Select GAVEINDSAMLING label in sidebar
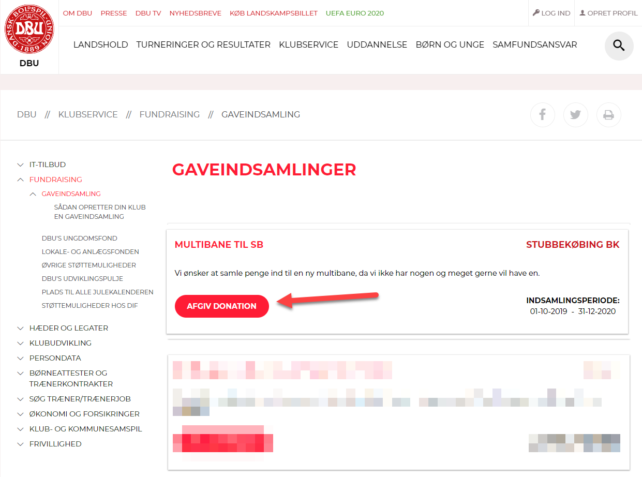 click(71, 194)
